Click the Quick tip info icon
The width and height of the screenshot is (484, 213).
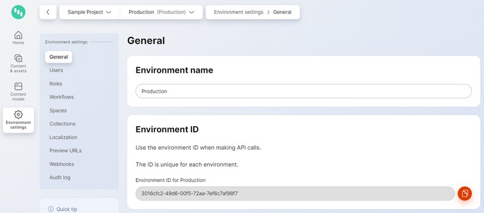tap(51, 209)
